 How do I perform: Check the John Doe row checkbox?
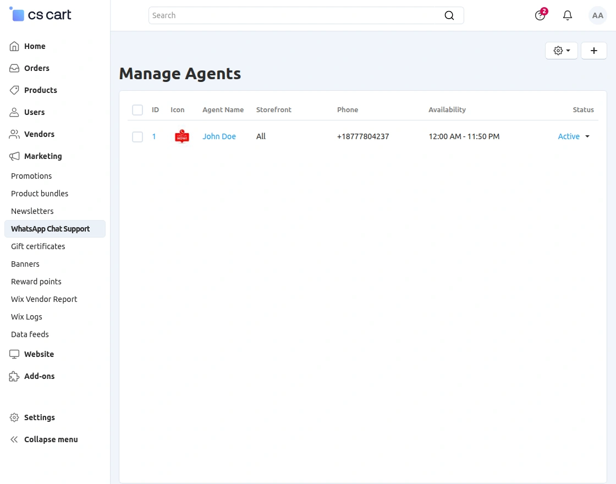pos(137,137)
